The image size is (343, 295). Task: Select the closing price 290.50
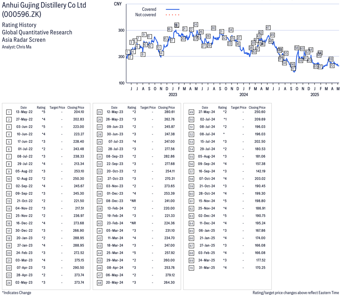click(78, 268)
